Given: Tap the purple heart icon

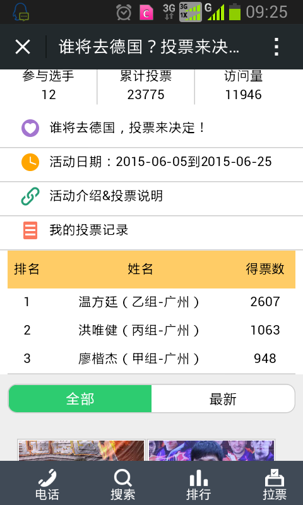Looking at the screenshot, I should pyautogui.click(x=30, y=128).
